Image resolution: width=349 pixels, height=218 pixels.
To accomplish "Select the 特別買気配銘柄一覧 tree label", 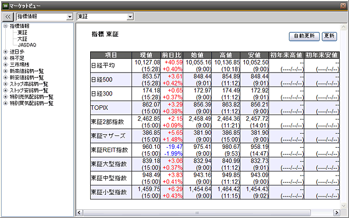I will pyautogui.click(x=31, y=103).
